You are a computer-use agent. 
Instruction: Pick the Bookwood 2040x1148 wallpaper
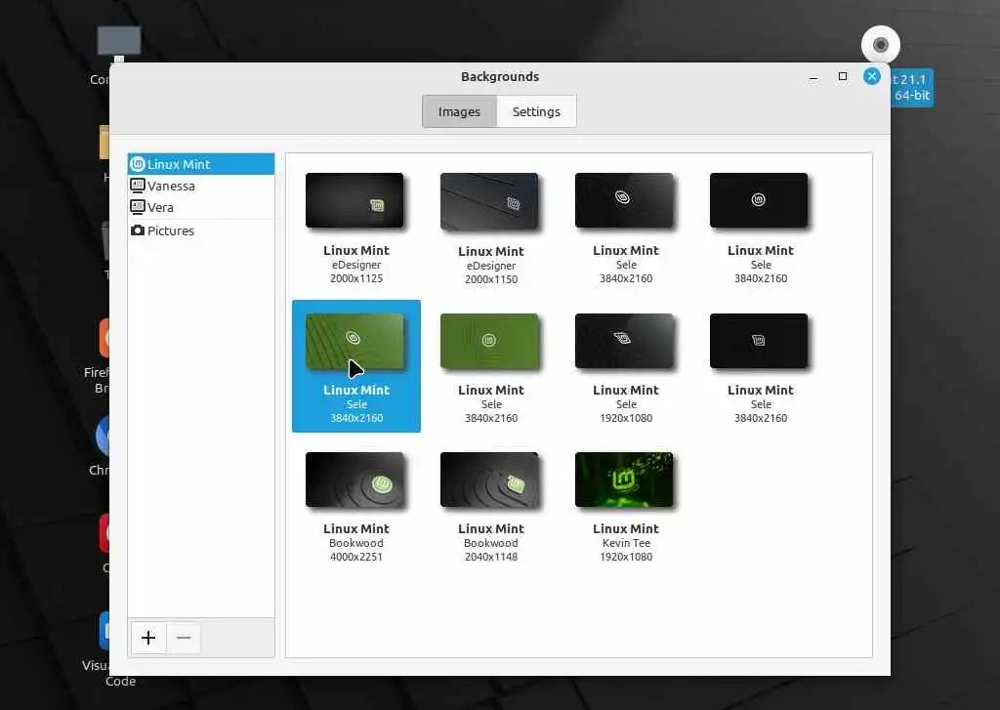point(489,480)
